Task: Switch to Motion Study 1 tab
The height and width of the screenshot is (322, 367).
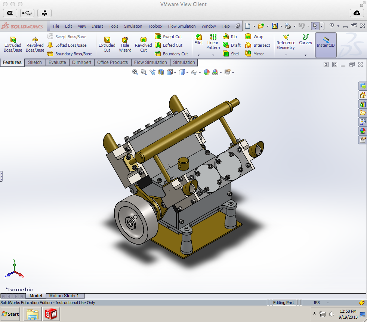Action: tap(64, 296)
